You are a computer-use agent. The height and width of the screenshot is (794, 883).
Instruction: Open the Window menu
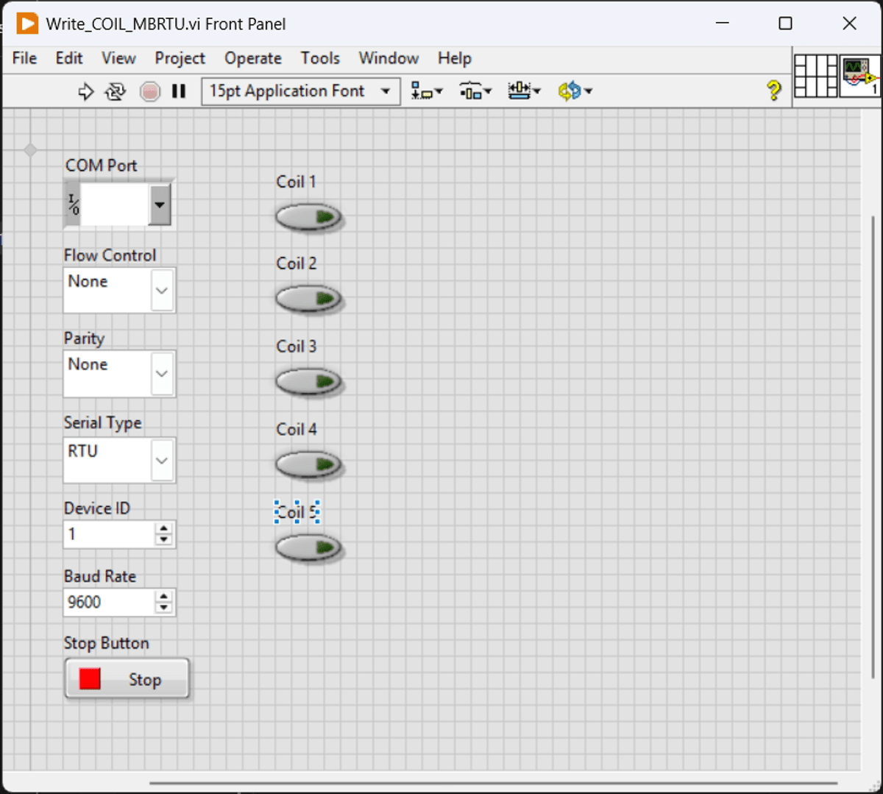[389, 58]
